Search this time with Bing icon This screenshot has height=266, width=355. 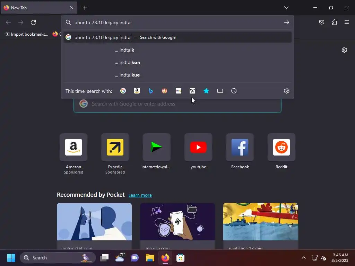[x=151, y=91]
